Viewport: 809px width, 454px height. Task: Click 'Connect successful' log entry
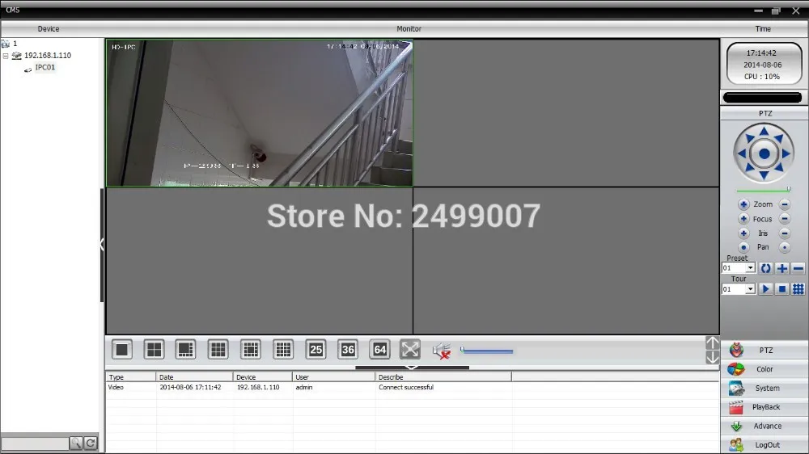coord(406,388)
